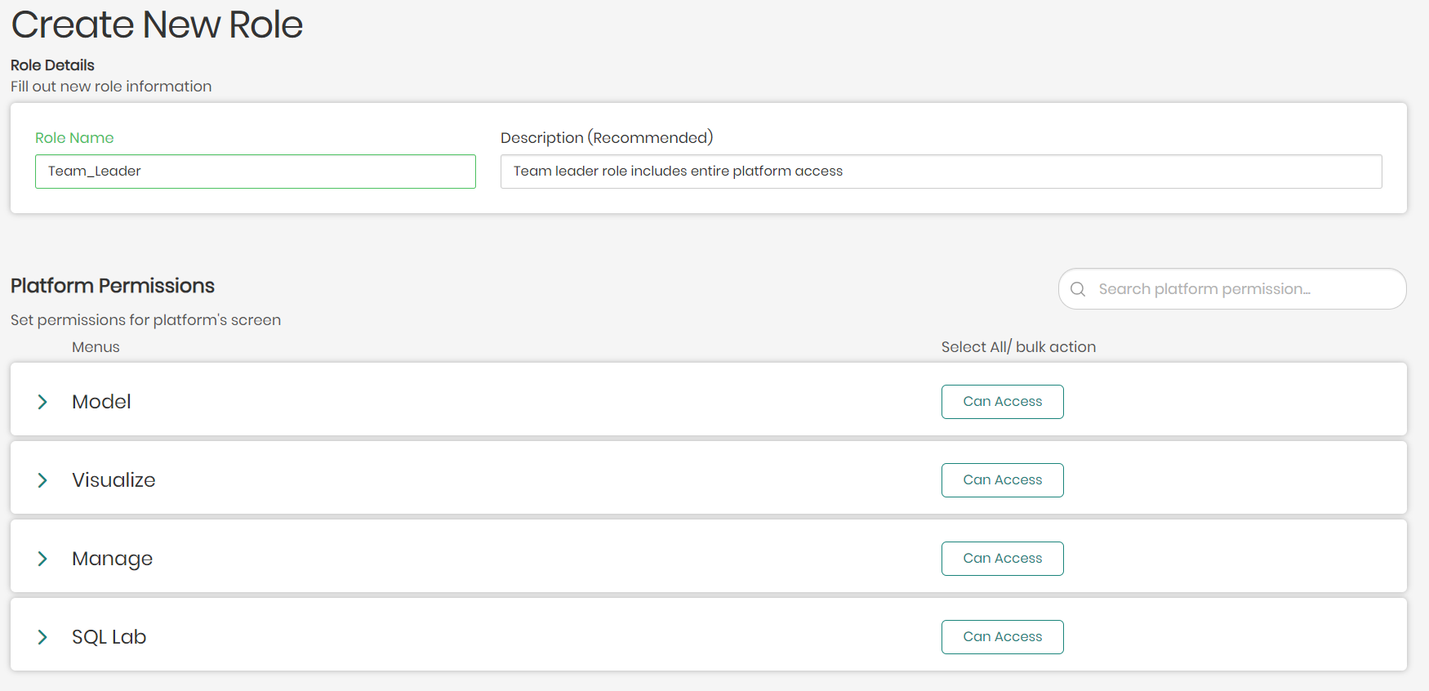Click the Select All/ bulk action header
This screenshot has width=1429, height=691.
pos(1018,347)
